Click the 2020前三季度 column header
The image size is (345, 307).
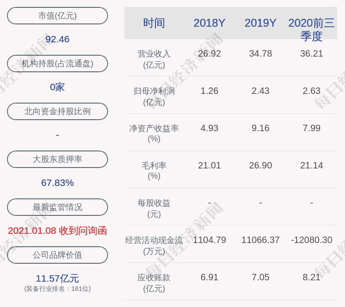click(311, 29)
